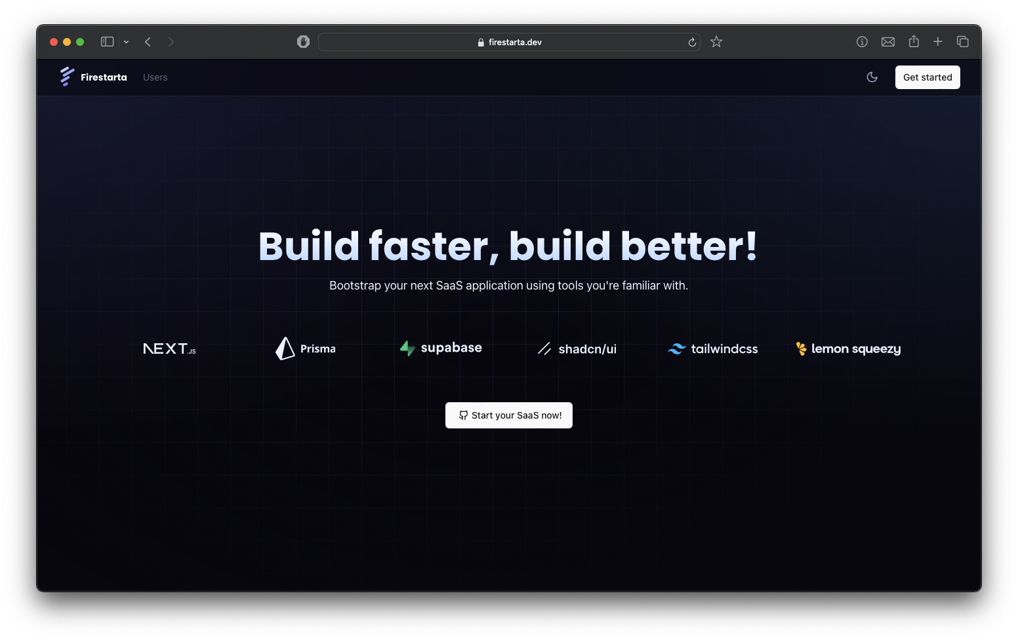The image size is (1018, 640).
Task: Click the privacy shield icon in the toolbar
Action: click(303, 41)
